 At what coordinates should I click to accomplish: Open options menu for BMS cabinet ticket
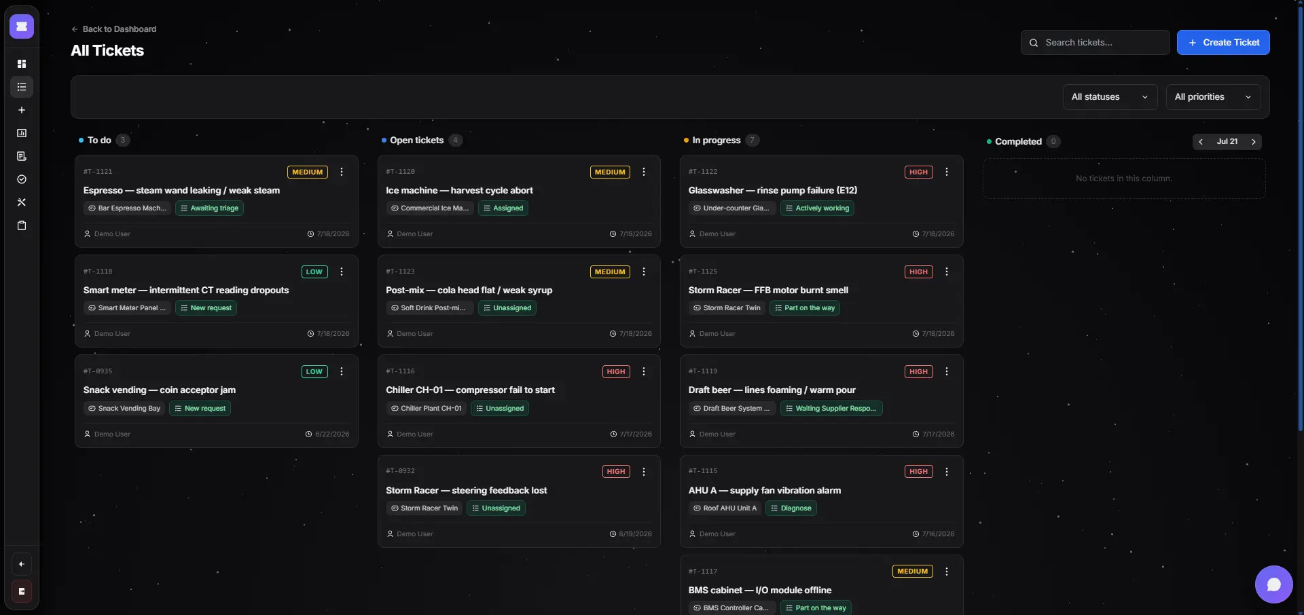[947, 572]
